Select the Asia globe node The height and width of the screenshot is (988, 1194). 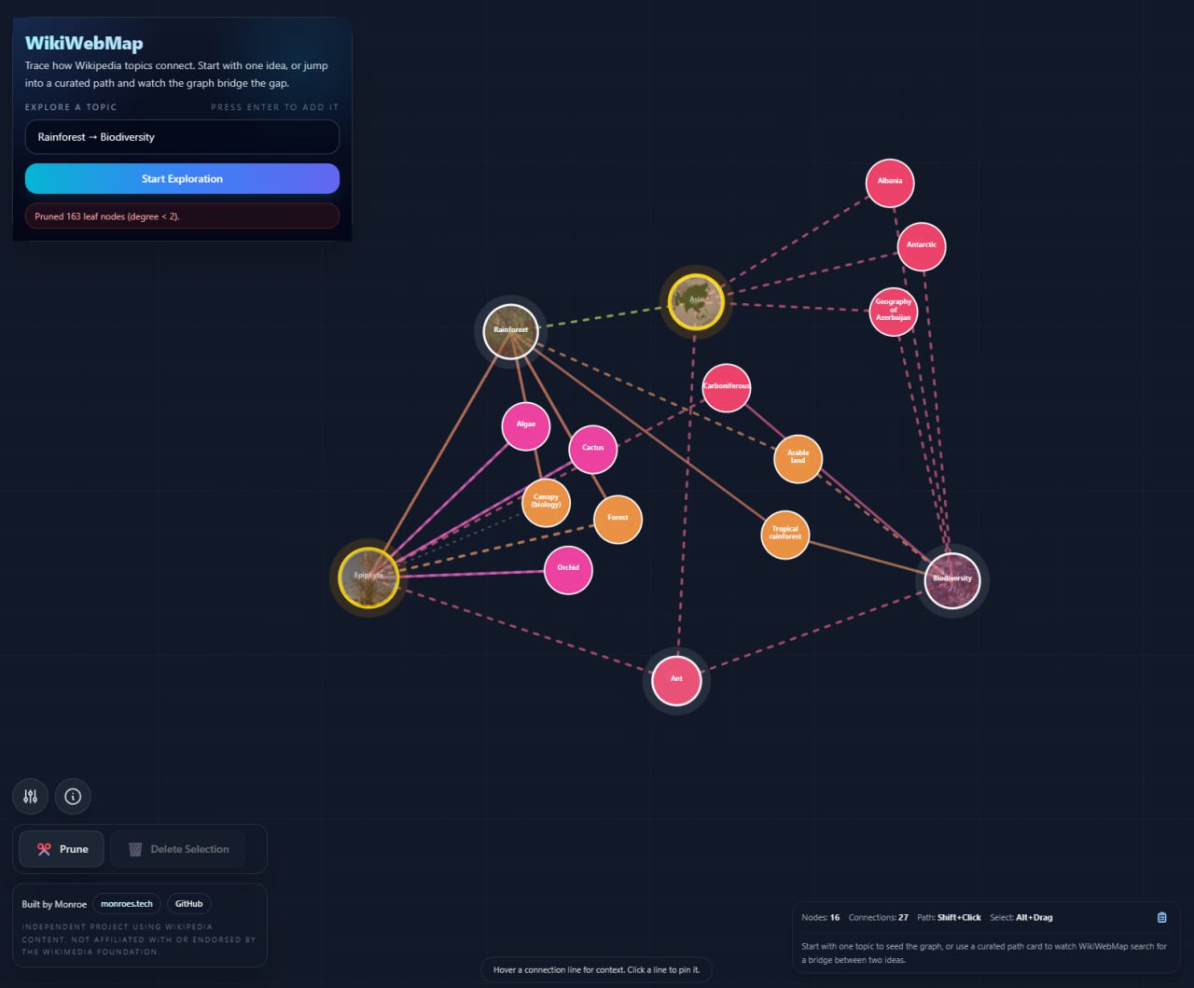pyautogui.click(x=695, y=300)
